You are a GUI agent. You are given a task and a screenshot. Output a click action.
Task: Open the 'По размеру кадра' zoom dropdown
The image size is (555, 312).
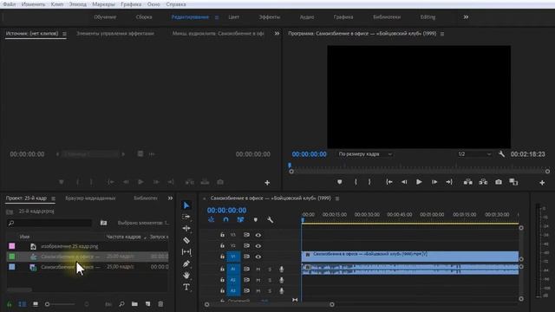[365, 154]
